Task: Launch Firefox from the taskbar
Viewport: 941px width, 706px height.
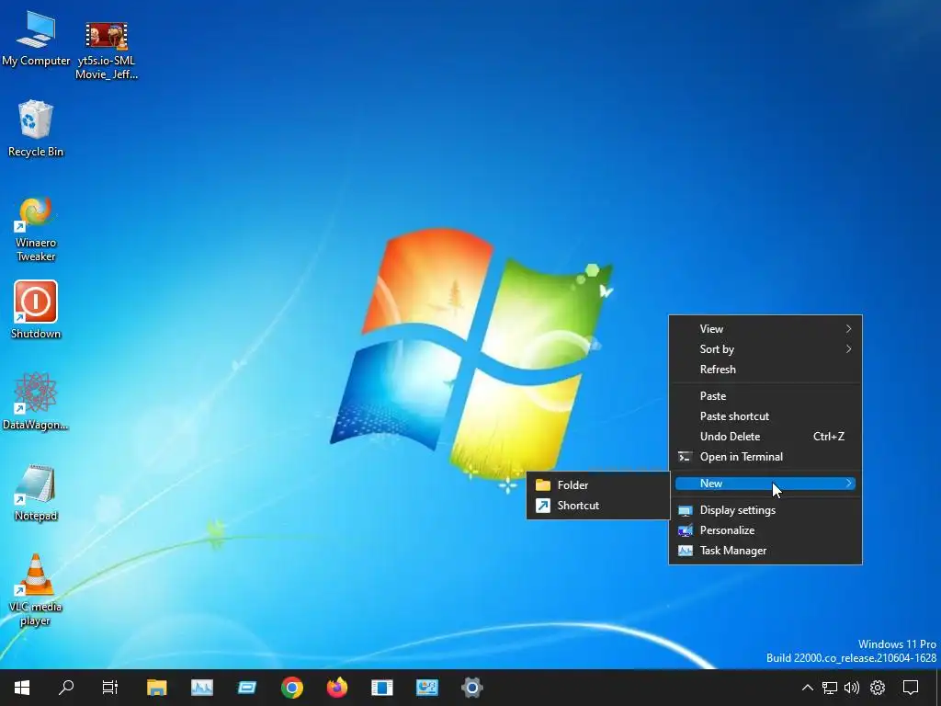Action: (x=336, y=688)
